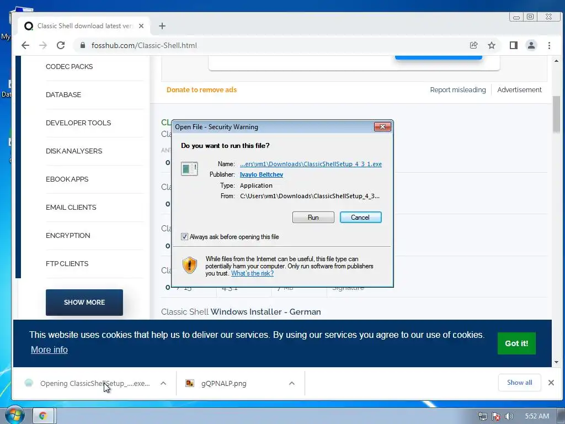Open the More info cookie link
Image resolution: width=565 pixels, height=424 pixels.
coord(49,349)
